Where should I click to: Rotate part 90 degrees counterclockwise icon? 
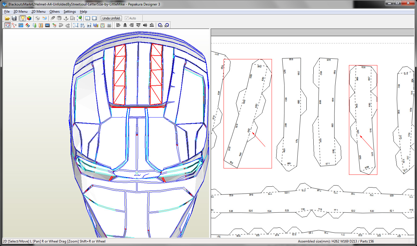tap(160, 25)
